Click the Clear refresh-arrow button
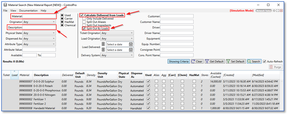Image resolution: width=288 pixels, height=115 pixels. 197,62
